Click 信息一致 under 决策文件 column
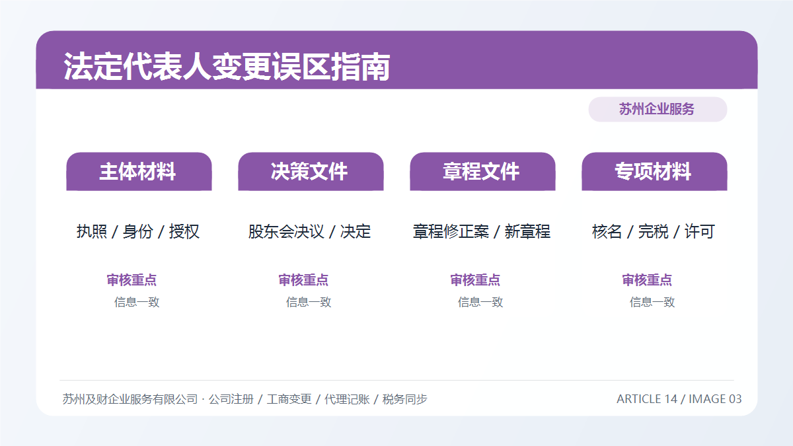Screen dimensions: 793x446 pos(309,302)
